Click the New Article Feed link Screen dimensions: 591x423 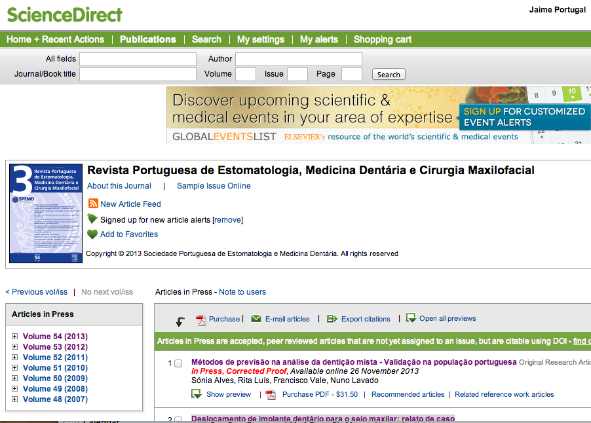coord(130,204)
